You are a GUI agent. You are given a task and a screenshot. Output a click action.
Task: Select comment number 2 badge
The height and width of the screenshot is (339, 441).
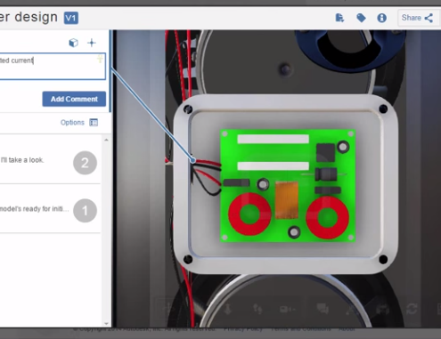85,163
